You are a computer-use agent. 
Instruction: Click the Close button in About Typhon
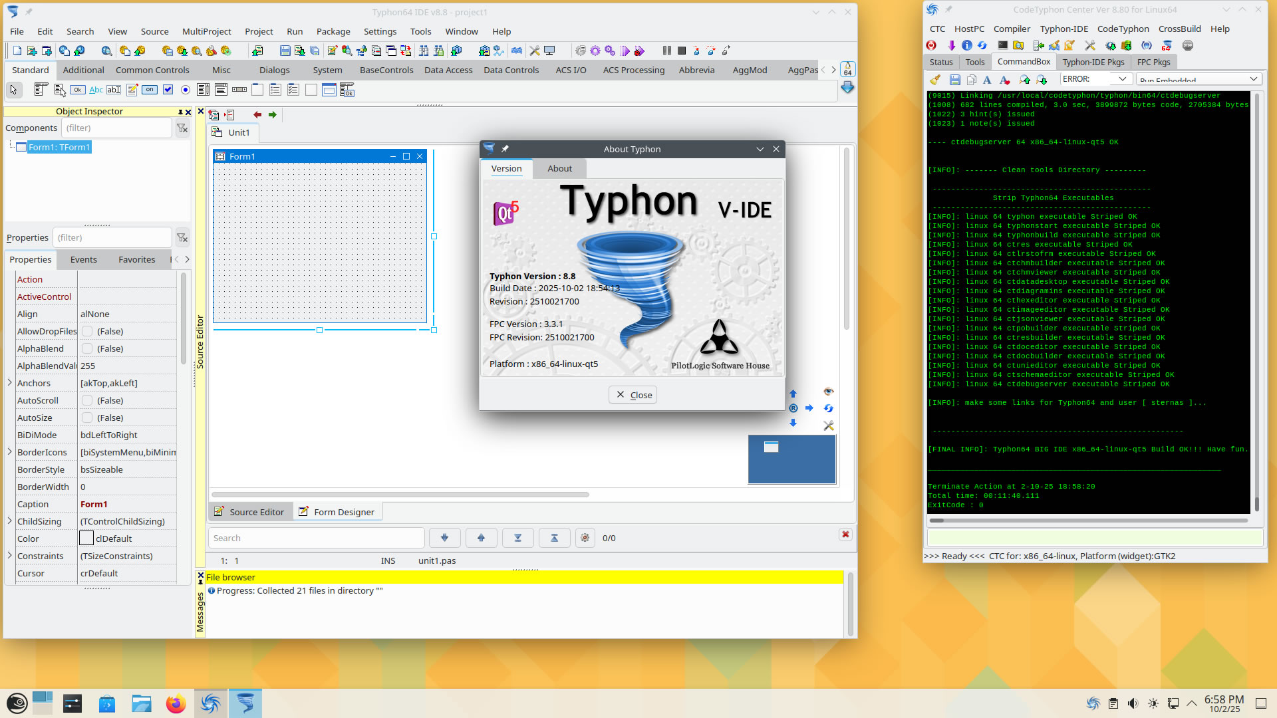pos(633,395)
